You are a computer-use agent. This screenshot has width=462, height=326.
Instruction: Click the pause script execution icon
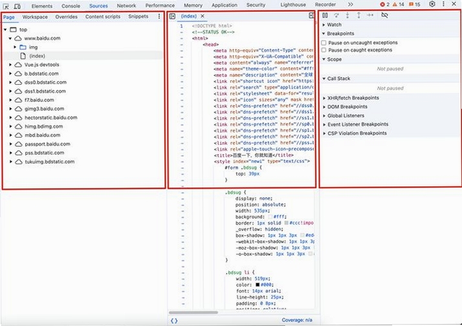(x=325, y=15)
